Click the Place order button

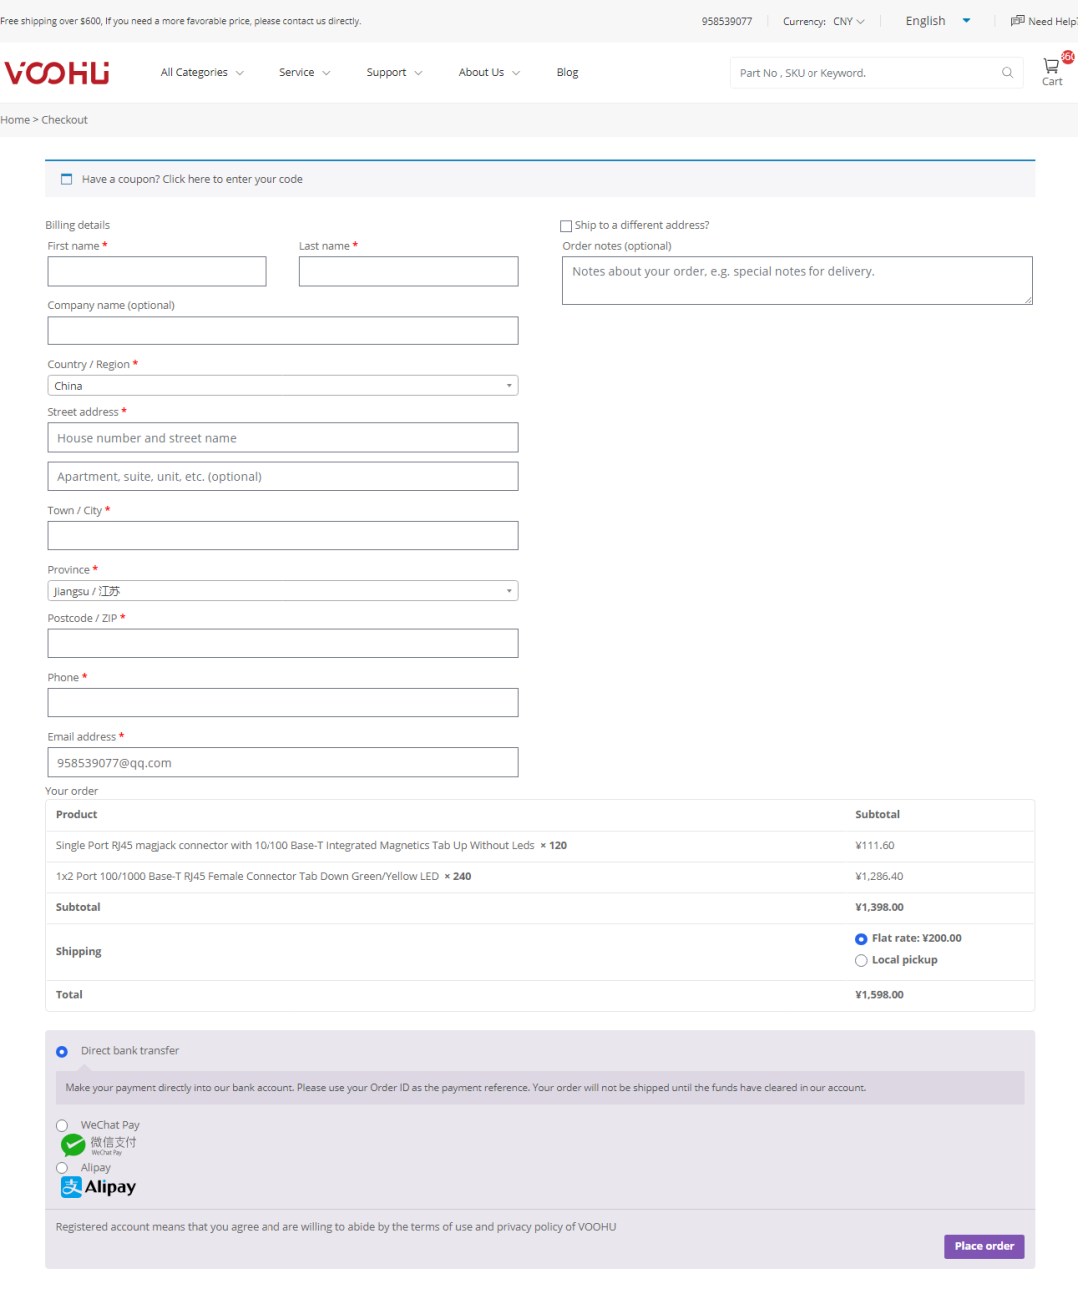(984, 1246)
